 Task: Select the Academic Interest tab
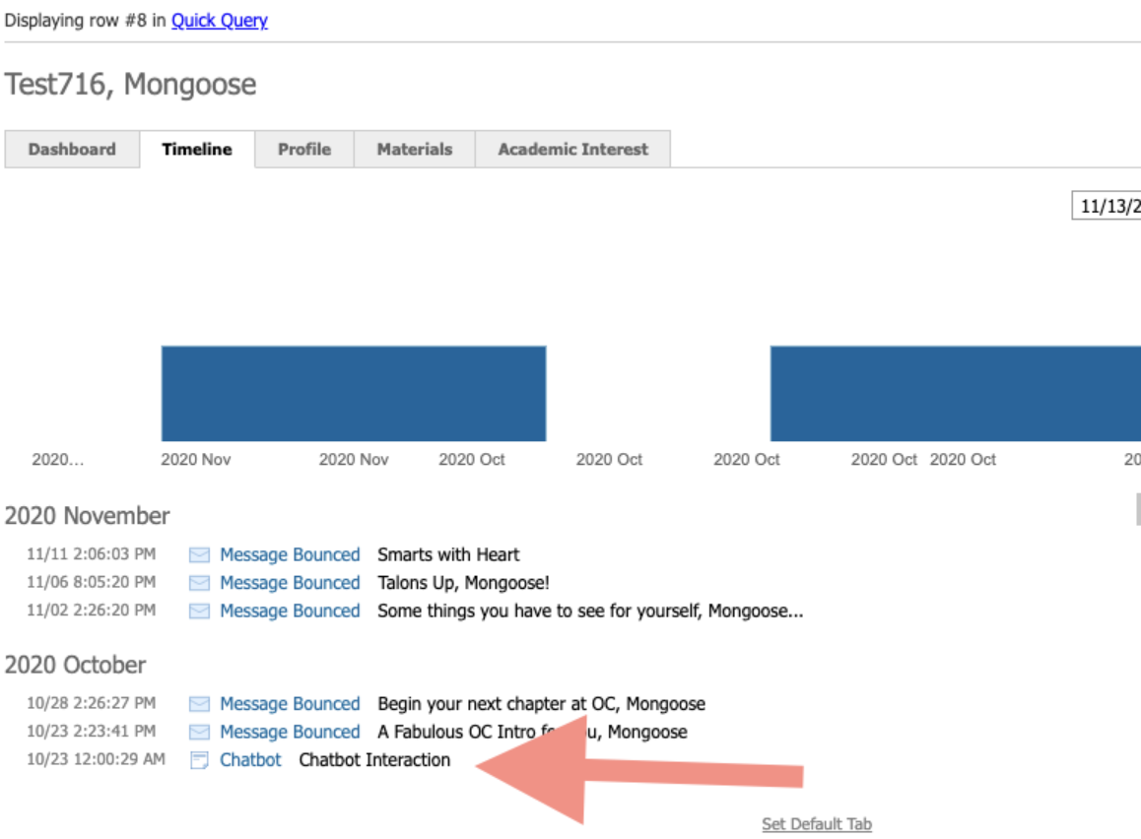[572, 150]
